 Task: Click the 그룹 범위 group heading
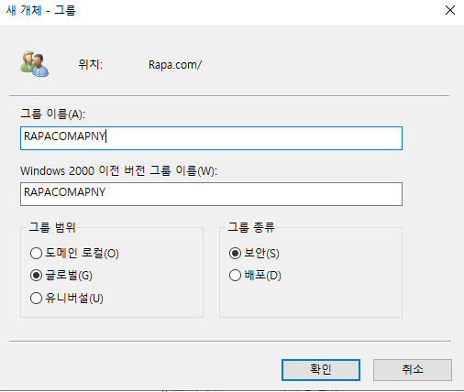click(x=52, y=227)
